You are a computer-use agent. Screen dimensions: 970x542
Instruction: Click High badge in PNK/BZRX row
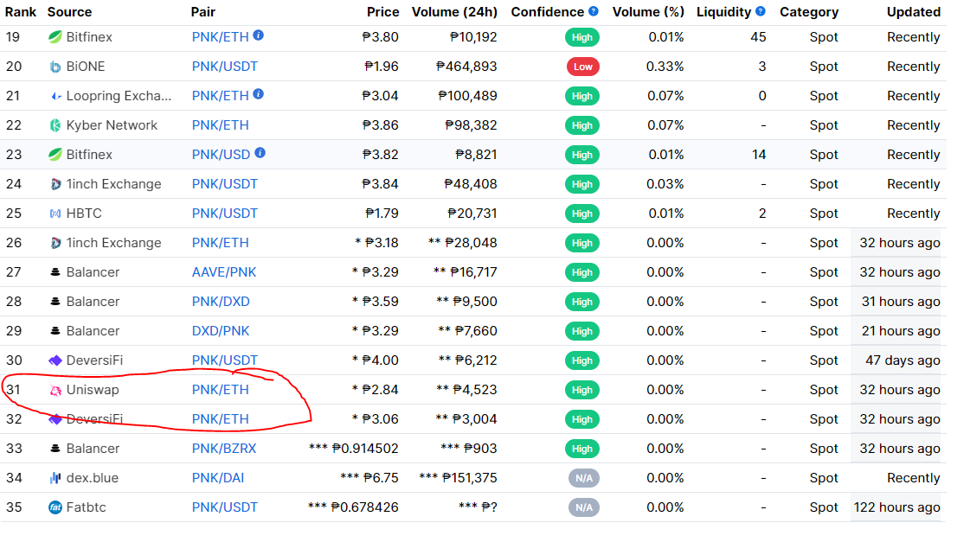[582, 449]
